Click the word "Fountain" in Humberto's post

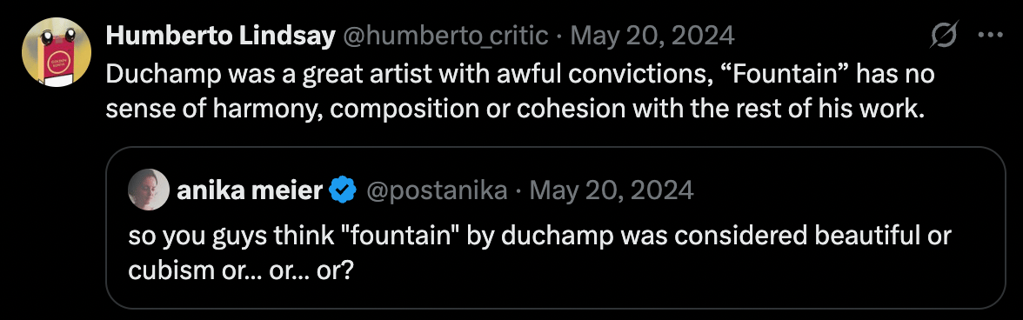click(x=786, y=74)
